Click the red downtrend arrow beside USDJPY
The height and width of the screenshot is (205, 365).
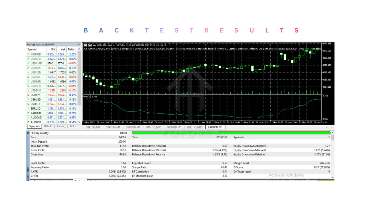pyautogui.click(x=28, y=95)
